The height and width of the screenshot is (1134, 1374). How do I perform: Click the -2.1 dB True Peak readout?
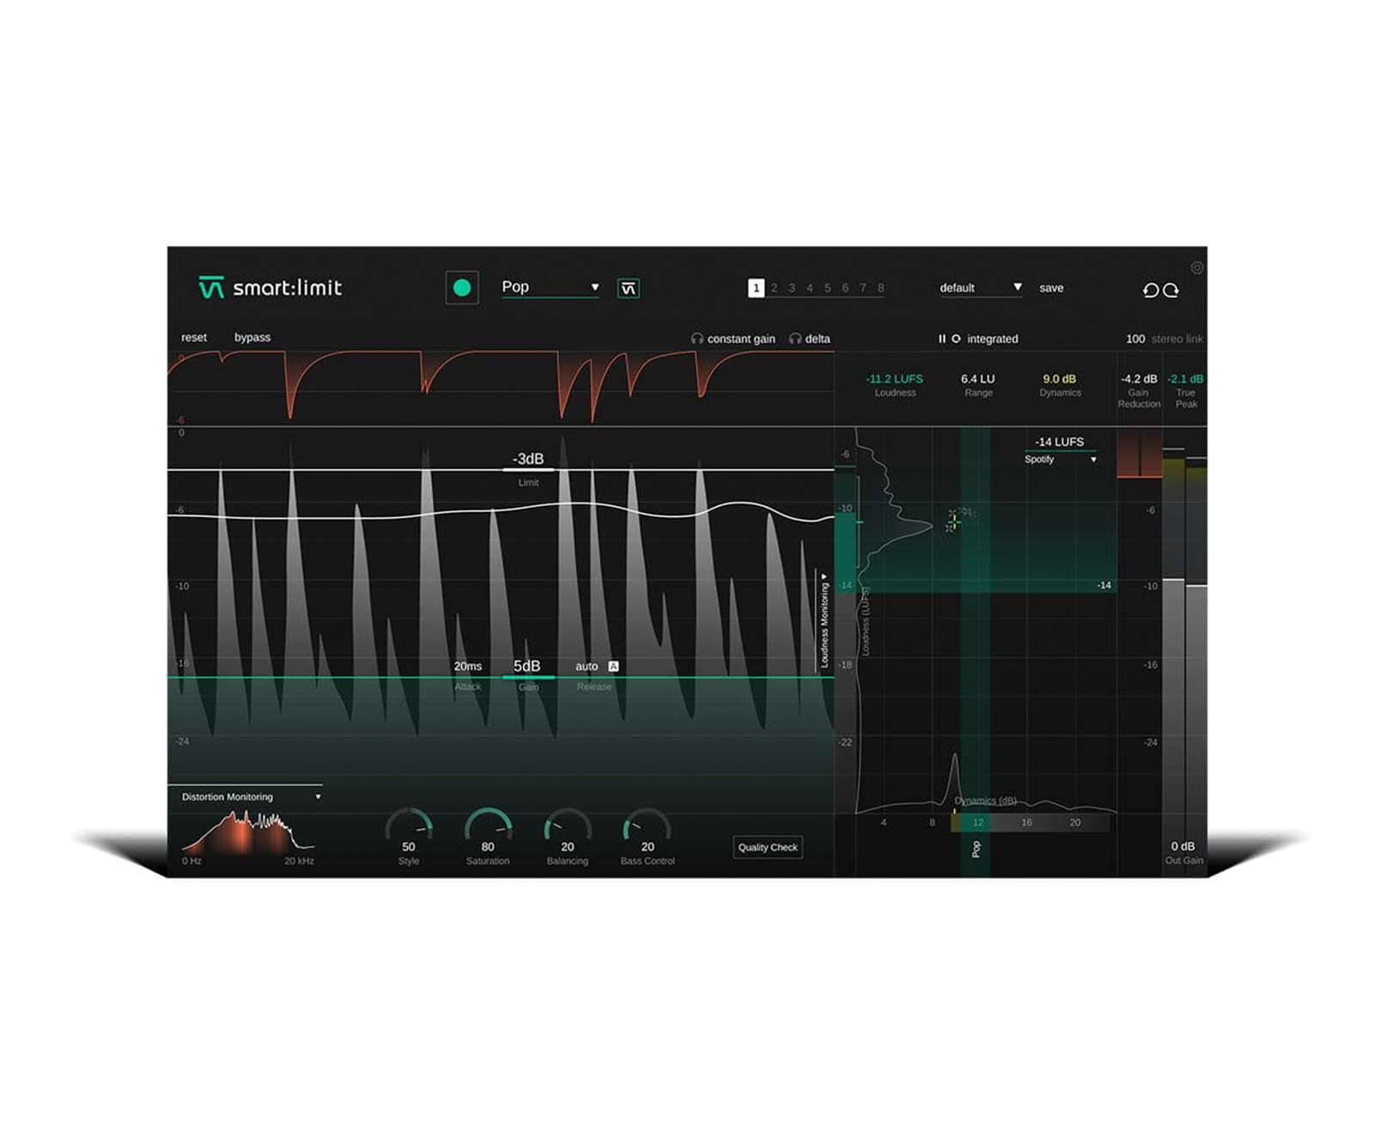click(x=1186, y=379)
